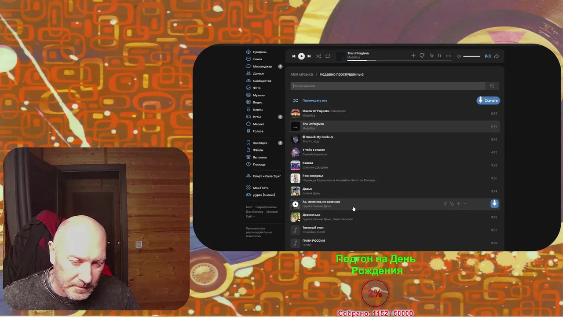Expand the Ещё footer dropdown
Screen dimensions: 563x317
250,216
